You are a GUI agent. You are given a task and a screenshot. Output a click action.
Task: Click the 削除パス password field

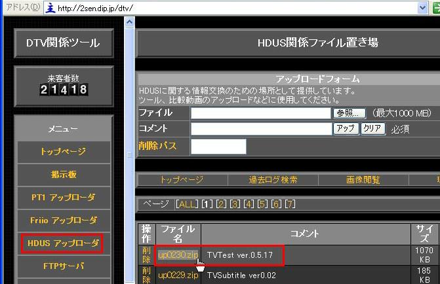[x=218, y=147]
